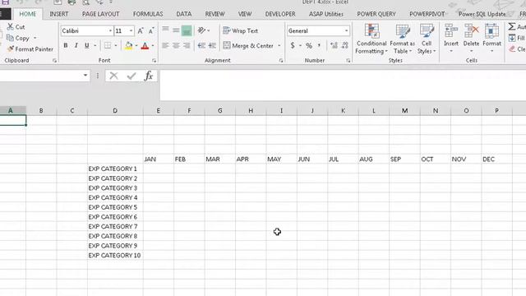Align text to the right
Screen dimensions: 526x296
[x=187, y=45]
